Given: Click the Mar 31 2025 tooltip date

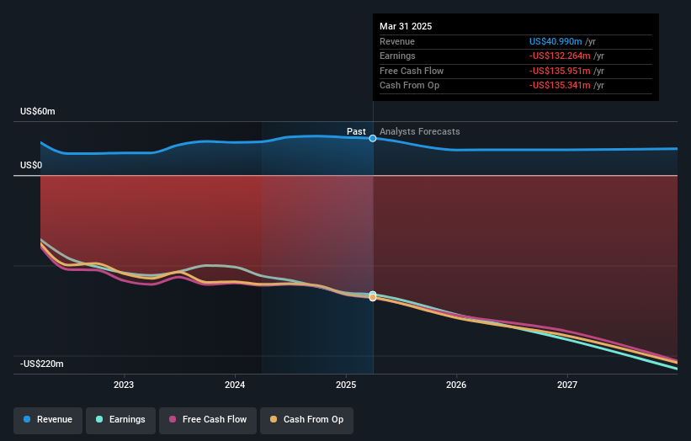Looking at the screenshot, I should pos(406,26).
